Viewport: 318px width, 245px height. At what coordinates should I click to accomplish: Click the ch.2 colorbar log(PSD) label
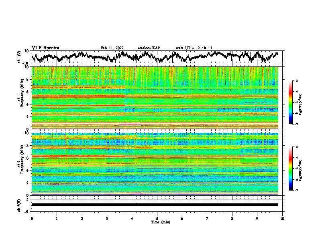[301, 170]
